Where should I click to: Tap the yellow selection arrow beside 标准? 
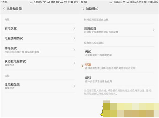tap(82, 66)
